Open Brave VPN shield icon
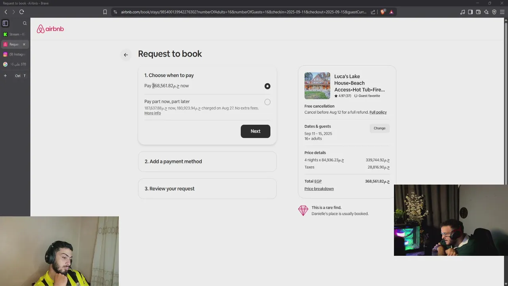Image resolution: width=508 pixels, height=286 pixels. pos(494,12)
